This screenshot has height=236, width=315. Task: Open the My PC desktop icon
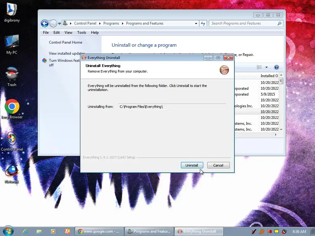click(12, 44)
